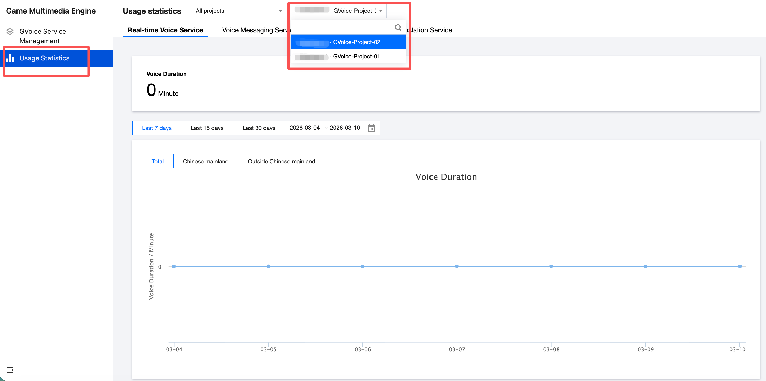Select Last 15 days range
Image resolution: width=766 pixels, height=381 pixels.
click(x=207, y=128)
